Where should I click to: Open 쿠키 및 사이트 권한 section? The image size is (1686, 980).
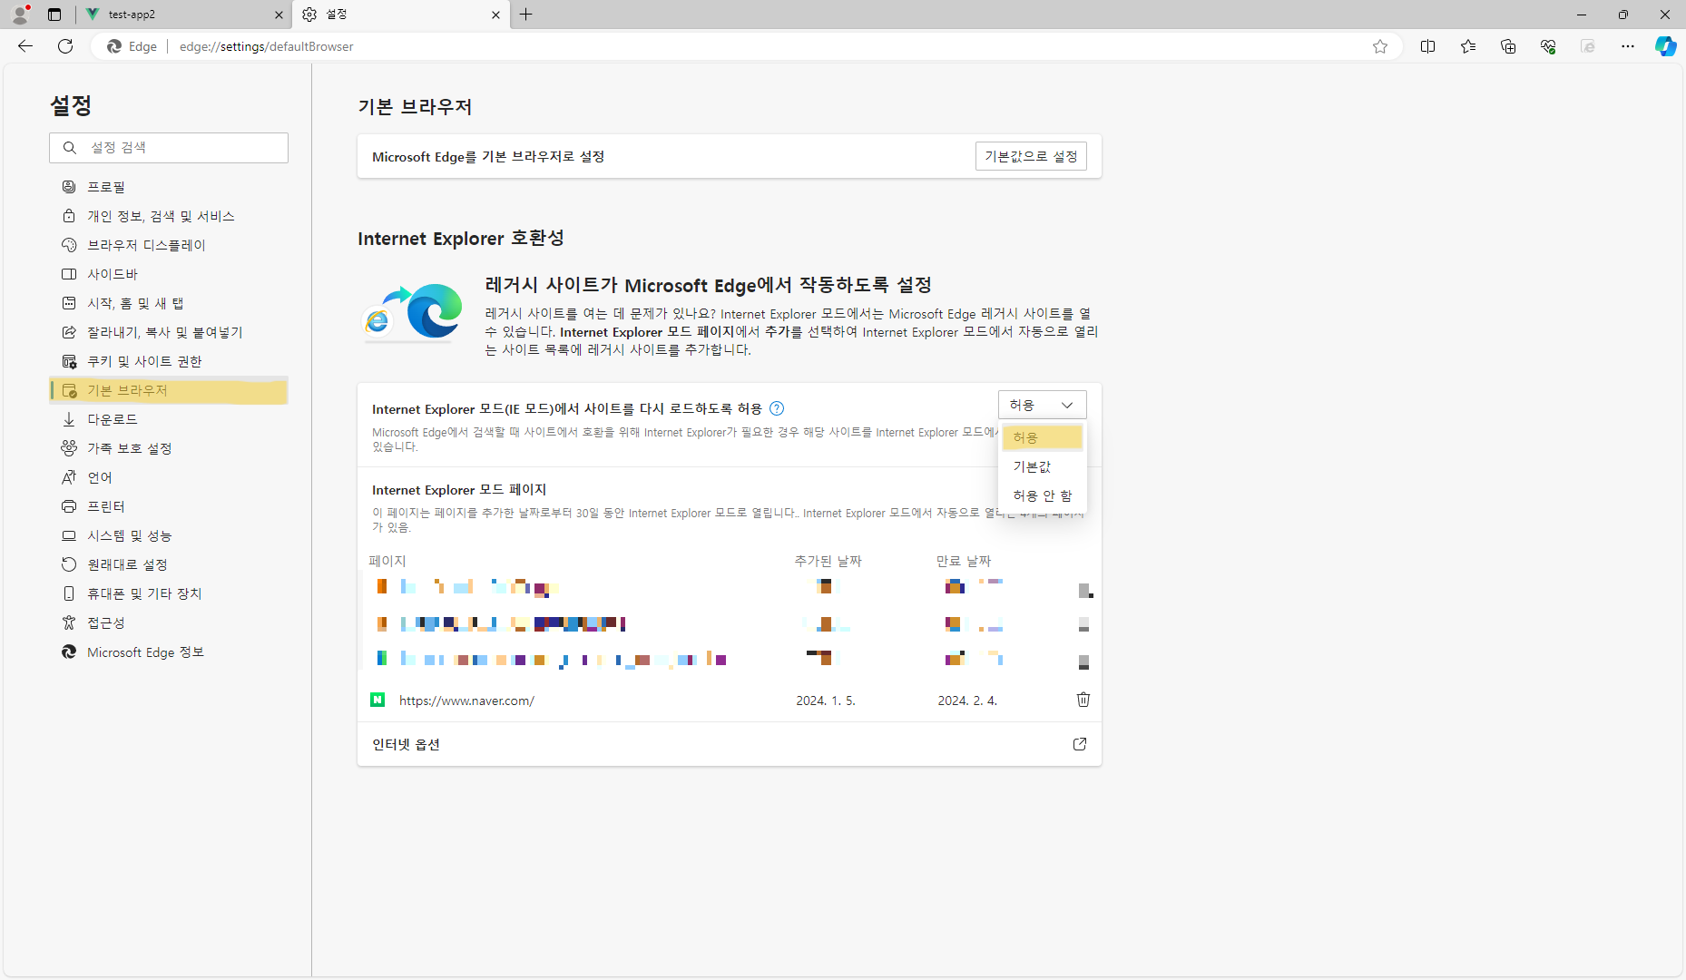169,361
